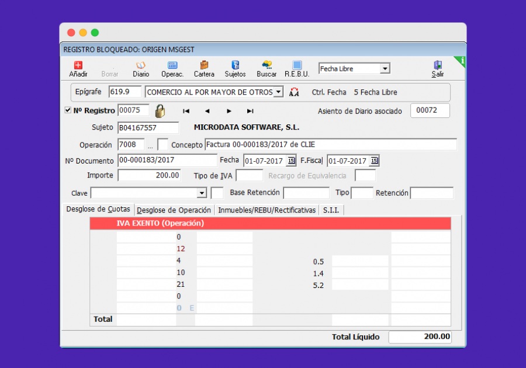Click the Operación field 7008
The height and width of the screenshot is (368, 526).
pos(131,144)
